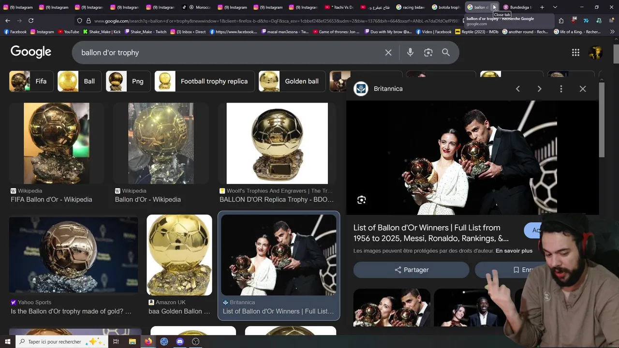619x348 pixels.
Task: Filter images by the 'Golden ball' chip
Action: coord(292,81)
